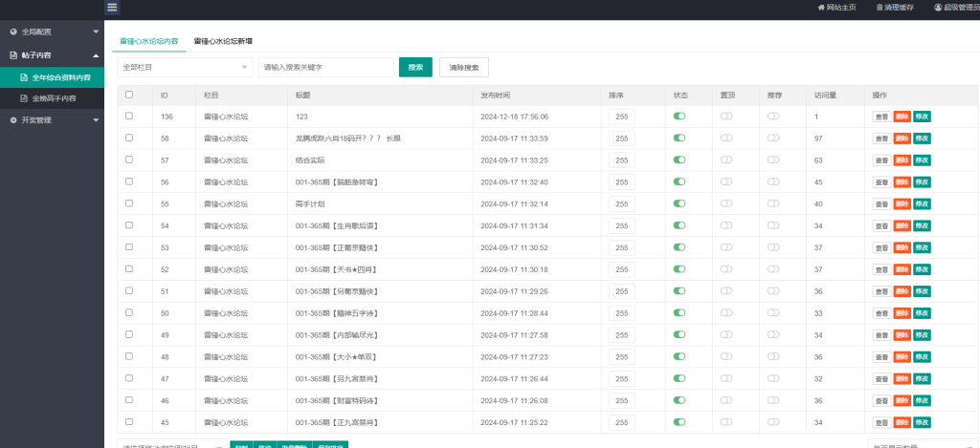This screenshot has height=448, width=980.
Task: Click title 001-365期【大小★单双】
Action: [336, 357]
